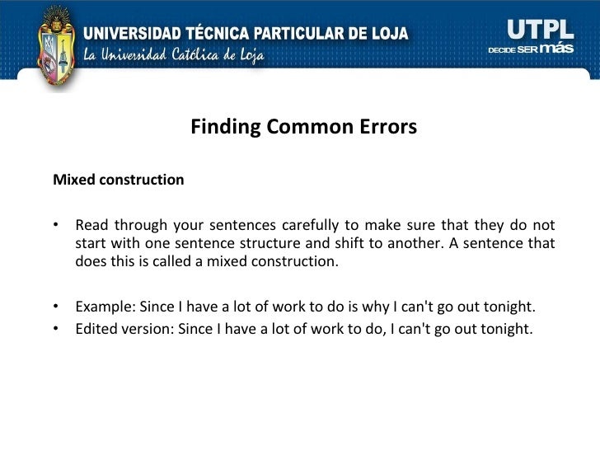The image size is (600, 450).
Task: Click 'Universidad Técnica Particular de Loja' header text
Action: pos(246,33)
